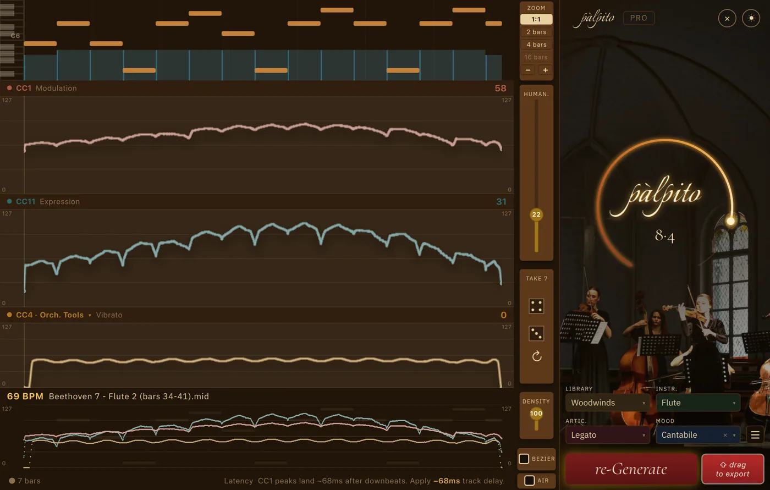Image resolution: width=770 pixels, height=490 pixels.
Task: Click the circular refresh take icon
Action: click(537, 356)
